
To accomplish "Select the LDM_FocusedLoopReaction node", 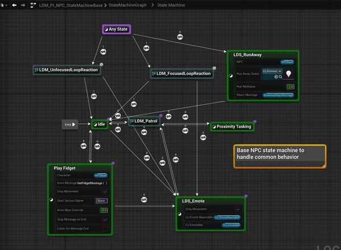I will coord(182,74).
